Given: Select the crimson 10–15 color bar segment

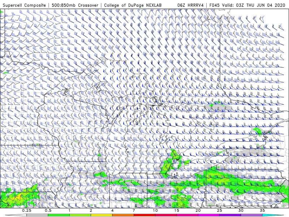Looking at the screenshot, I should click(166, 215).
